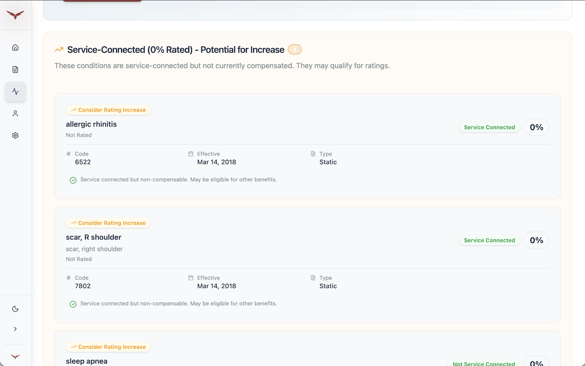Click the eagle logo at top left
585x366 pixels.
pyautogui.click(x=15, y=15)
